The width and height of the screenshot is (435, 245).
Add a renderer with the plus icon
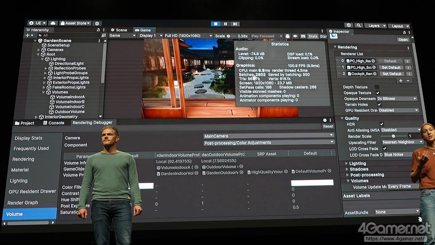pos(401,81)
